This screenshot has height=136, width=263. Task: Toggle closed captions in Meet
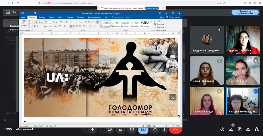121,129
